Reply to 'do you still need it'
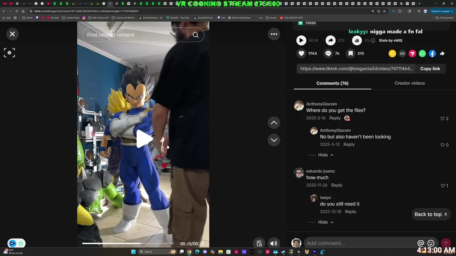The width and height of the screenshot is (456, 256). coord(351,212)
